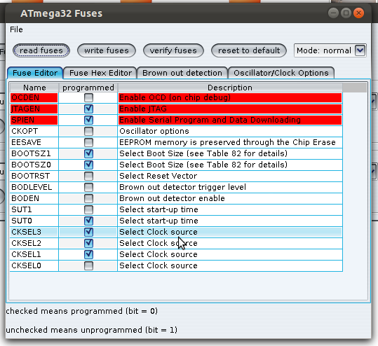The width and height of the screenshot is (378, 346).
Task: Check the CKSEL0 checkbox
Action: pyautogui.click(x=88, y=265)
